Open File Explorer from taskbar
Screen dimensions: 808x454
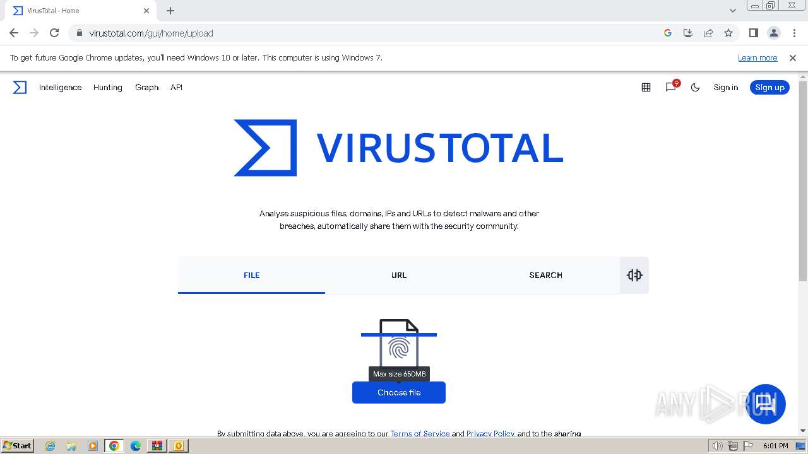tap(71, 446)
